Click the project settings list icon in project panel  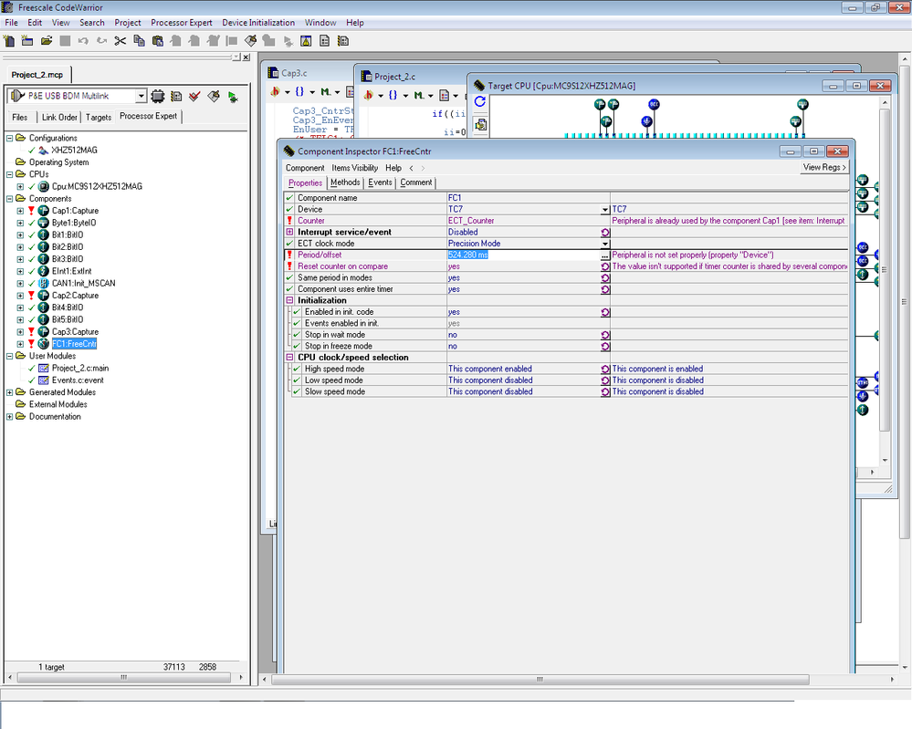[176, 96]
